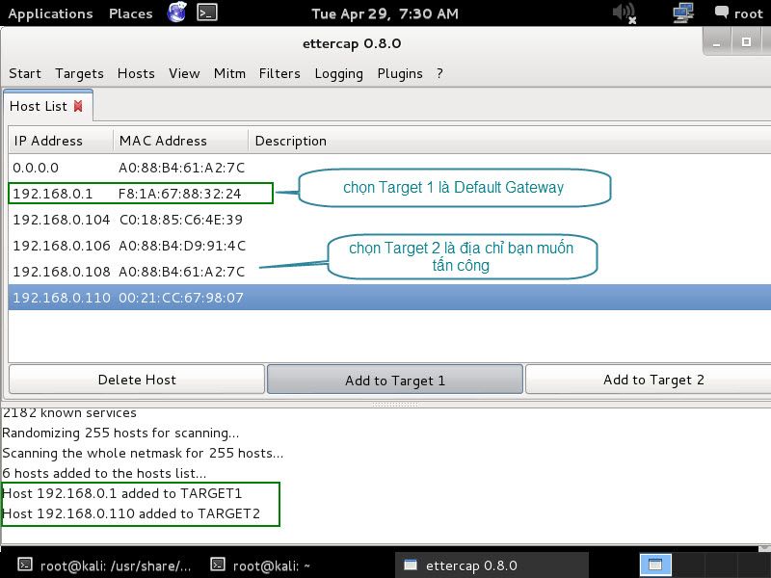The height and width of the screenshot is (578, 771).
Task: Open the network connections tray icon
Action: 683,13
